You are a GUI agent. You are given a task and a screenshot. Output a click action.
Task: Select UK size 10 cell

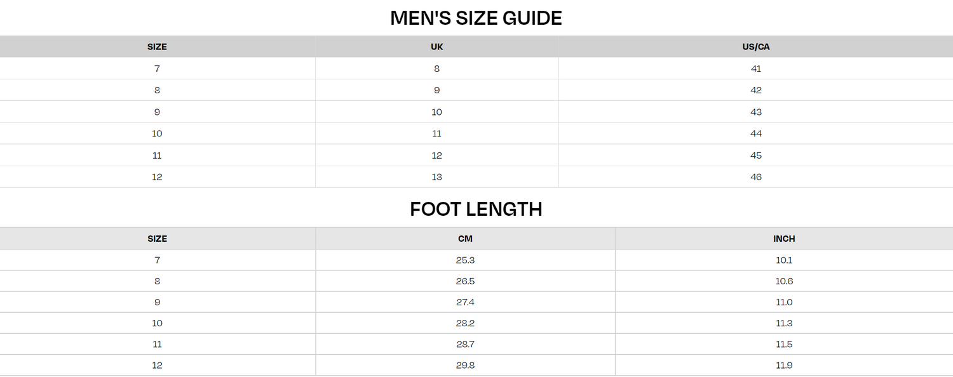(x=436, y=112)
